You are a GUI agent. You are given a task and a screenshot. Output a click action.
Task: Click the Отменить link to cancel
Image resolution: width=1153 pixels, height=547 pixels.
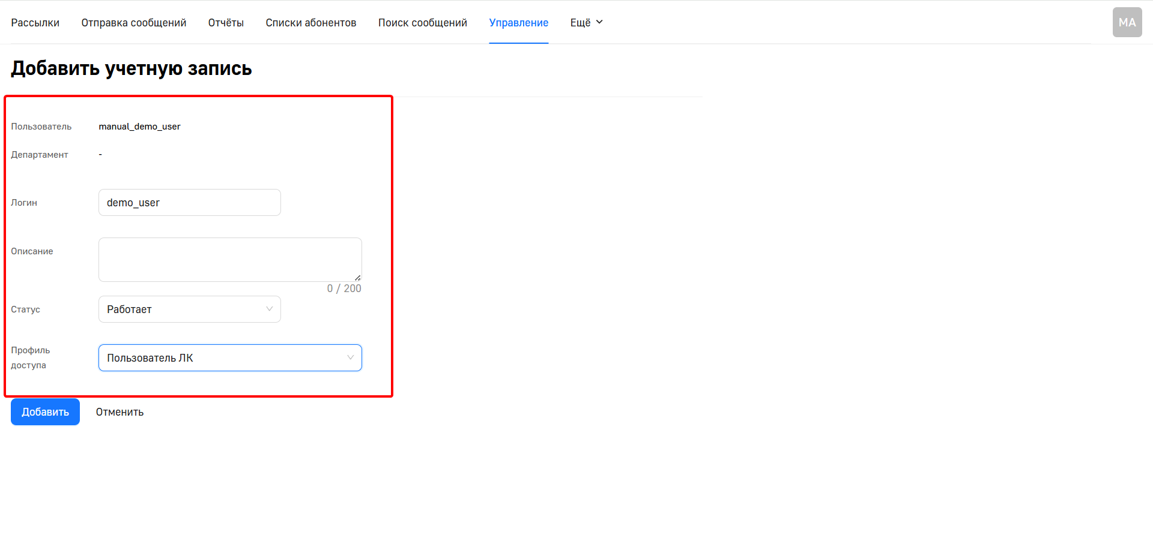tap(120, 412)
